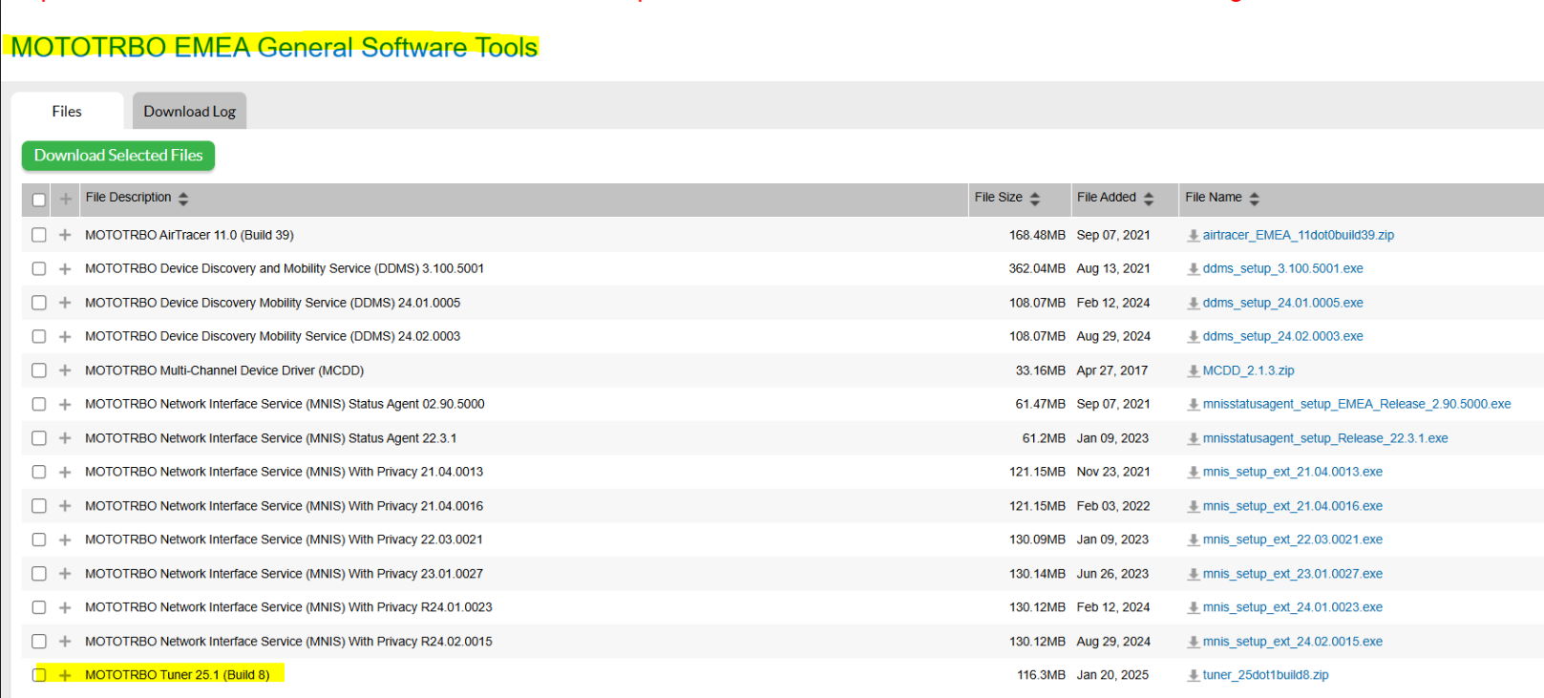The image size is (1544, 698).
Task: Click download icon beside mnis_setup_ext_23.01.0027.exe
Action: pos(1194,575)
